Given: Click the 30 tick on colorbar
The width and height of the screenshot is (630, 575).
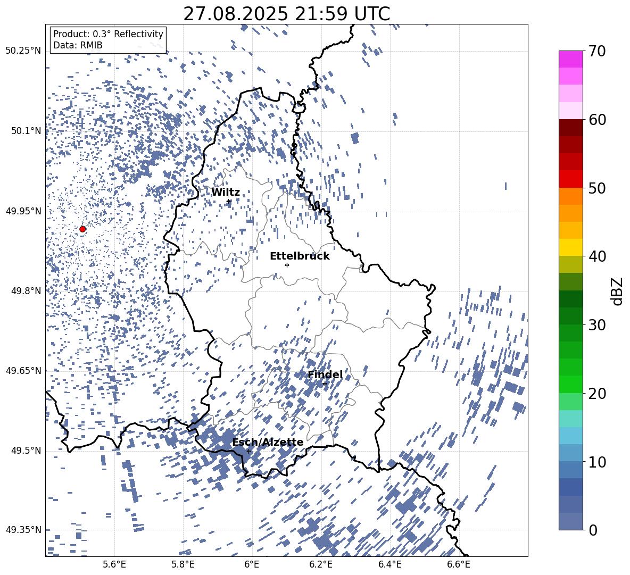Looking at the screenshot, I should [598, 325].
